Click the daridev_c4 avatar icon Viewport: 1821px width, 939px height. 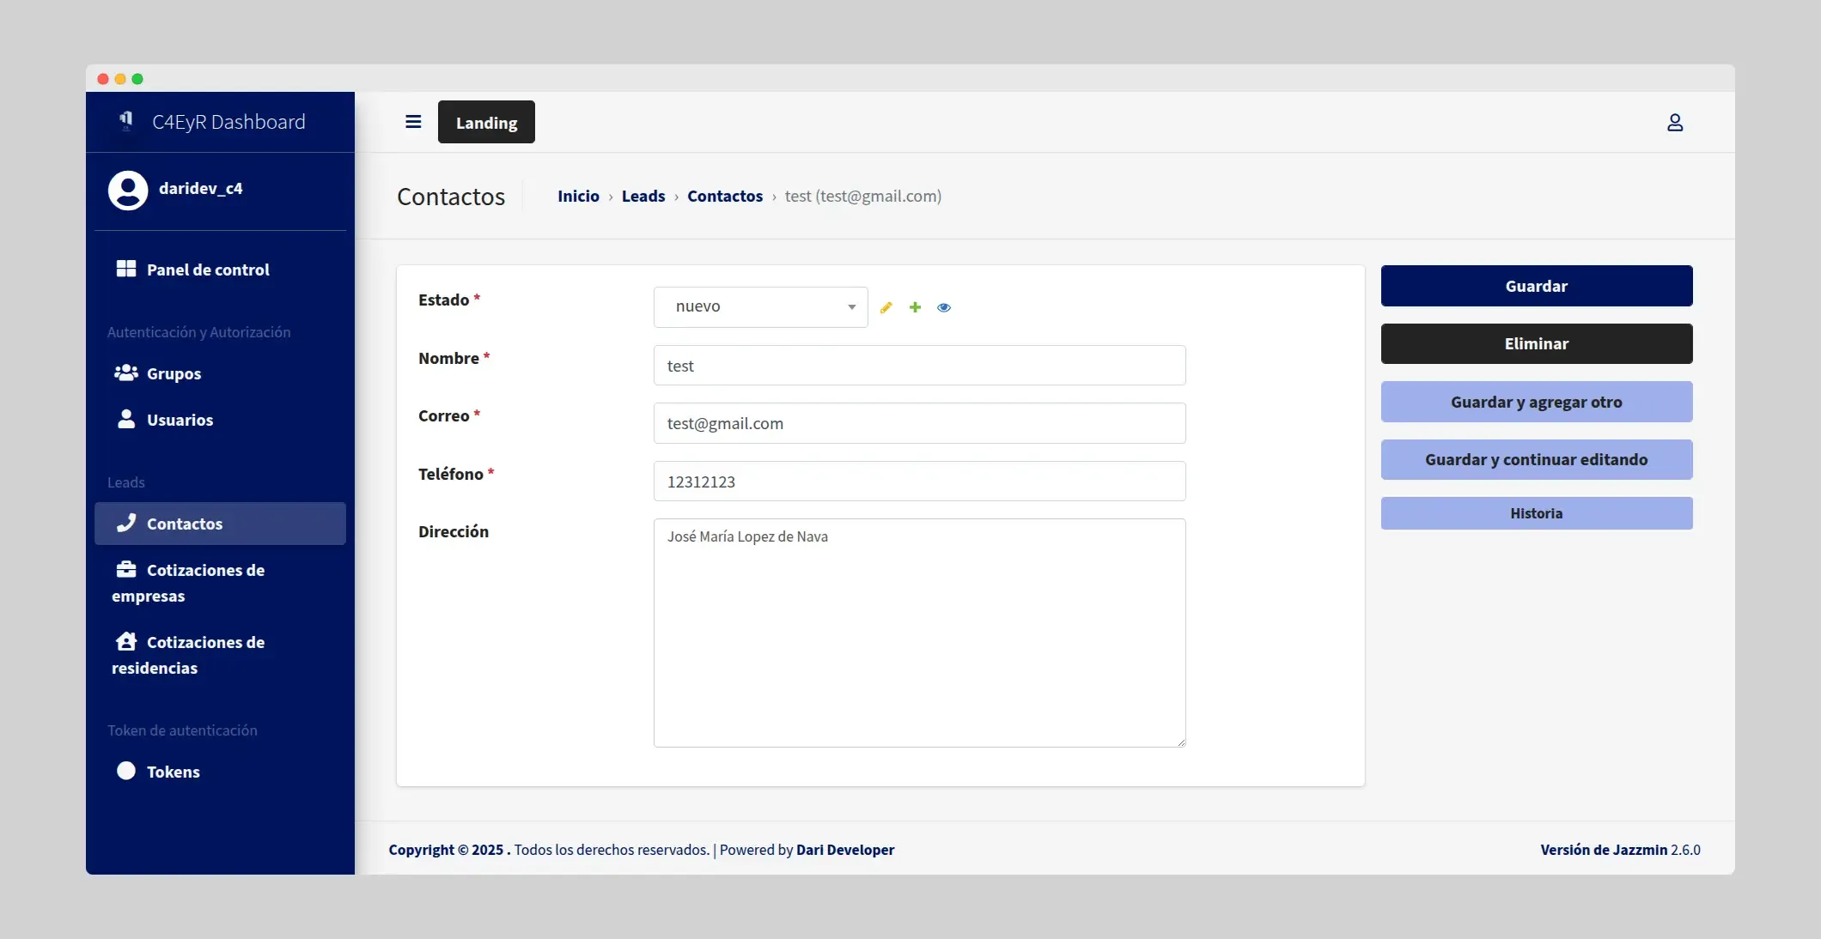point(128,190)
